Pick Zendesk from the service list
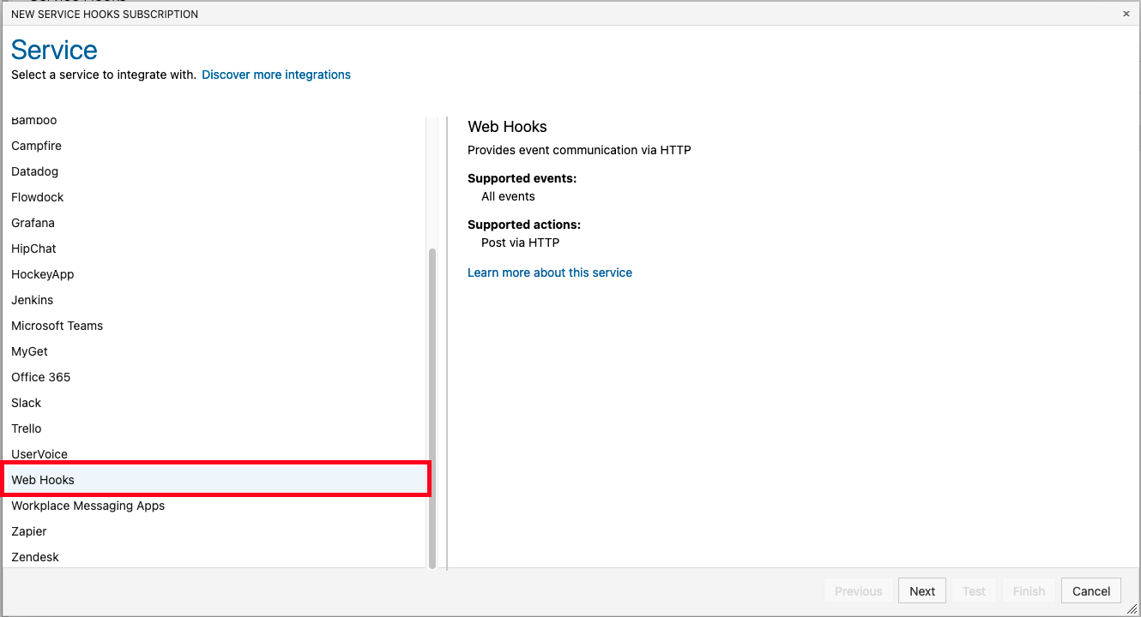Image resolution: width=1141 pixels, height=617 pixels. [214, 557]
